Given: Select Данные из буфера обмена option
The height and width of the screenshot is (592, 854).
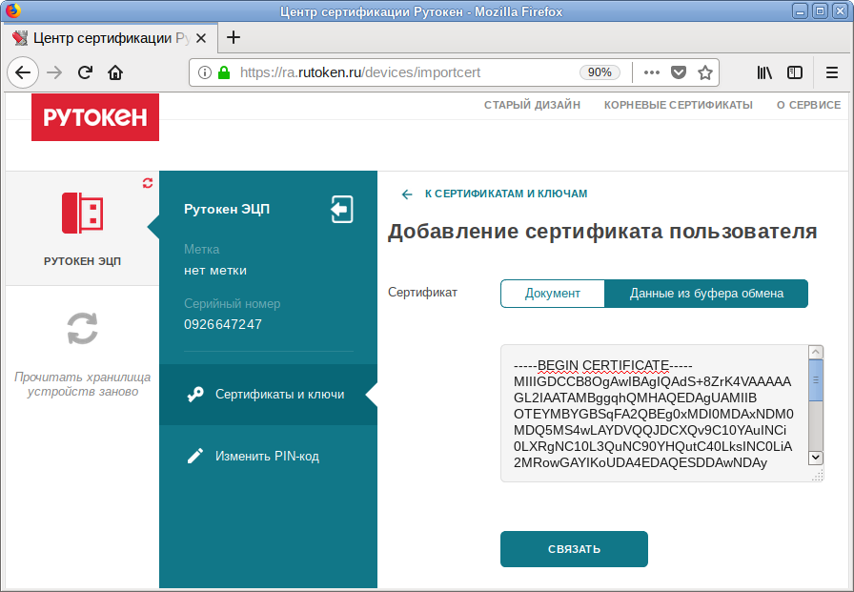Looking at the screenshot, I should 706,294.
